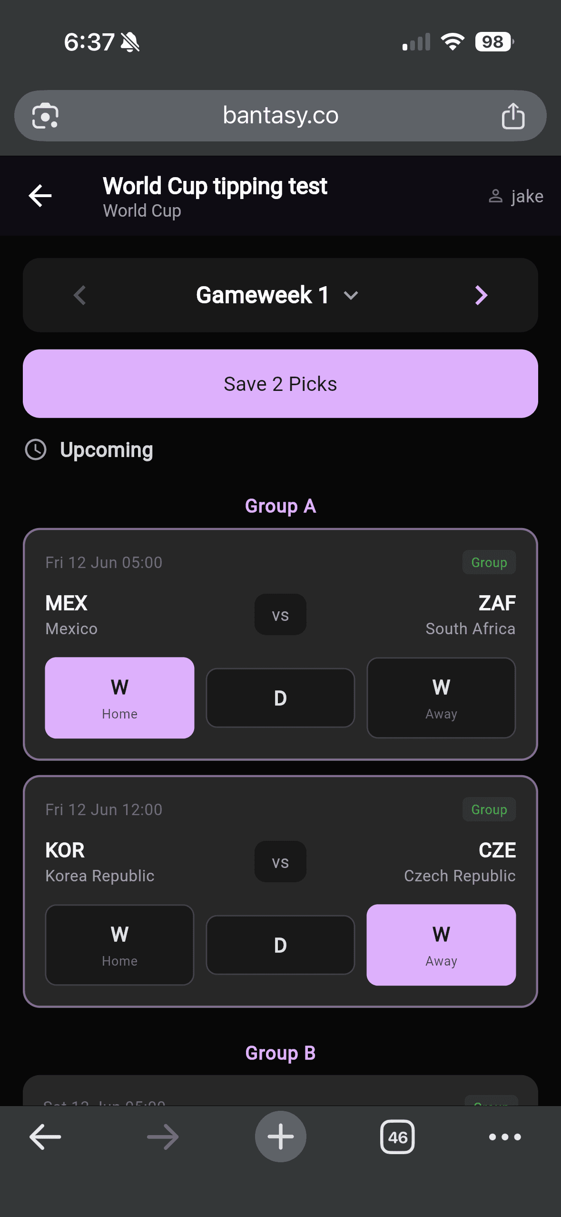Image resolution: width=561 pixels, height=1217 pixels.
Task: Open a new browser tab with the plus icon
Action: pos(280,1137)
